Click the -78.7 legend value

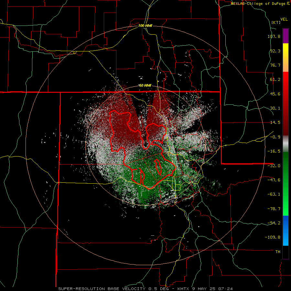tap(274, 209)
